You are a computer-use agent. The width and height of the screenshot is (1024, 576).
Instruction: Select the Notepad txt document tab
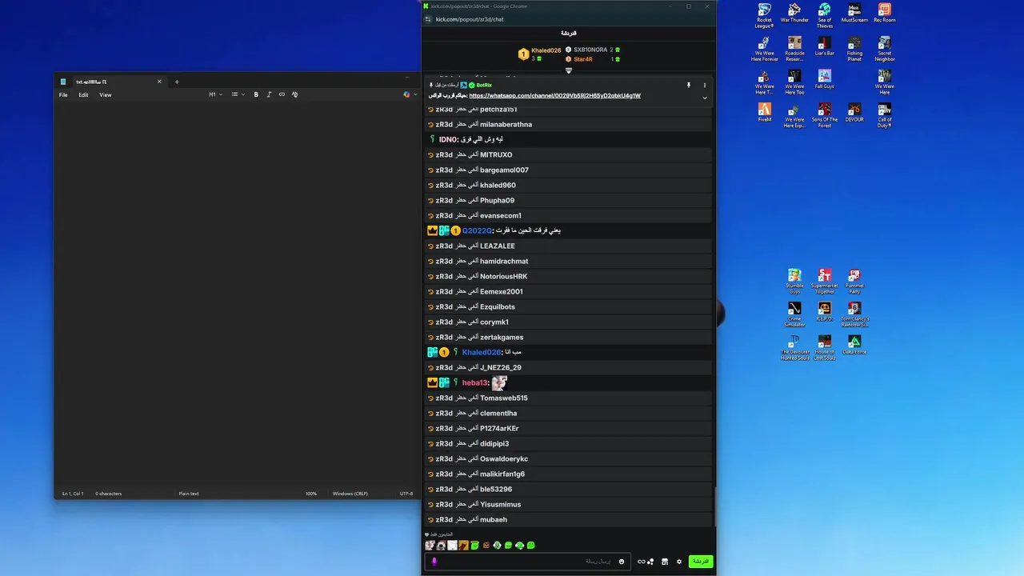[110, 82]
